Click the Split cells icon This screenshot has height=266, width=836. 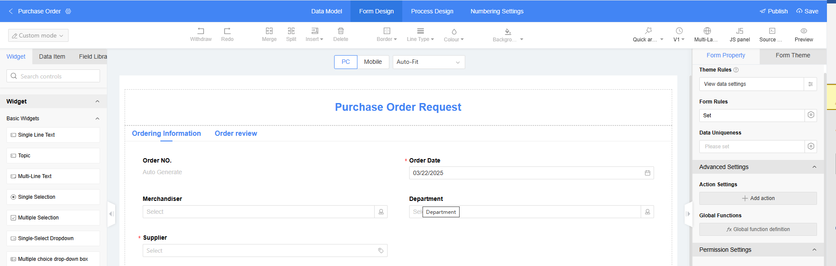click(291, 31)
